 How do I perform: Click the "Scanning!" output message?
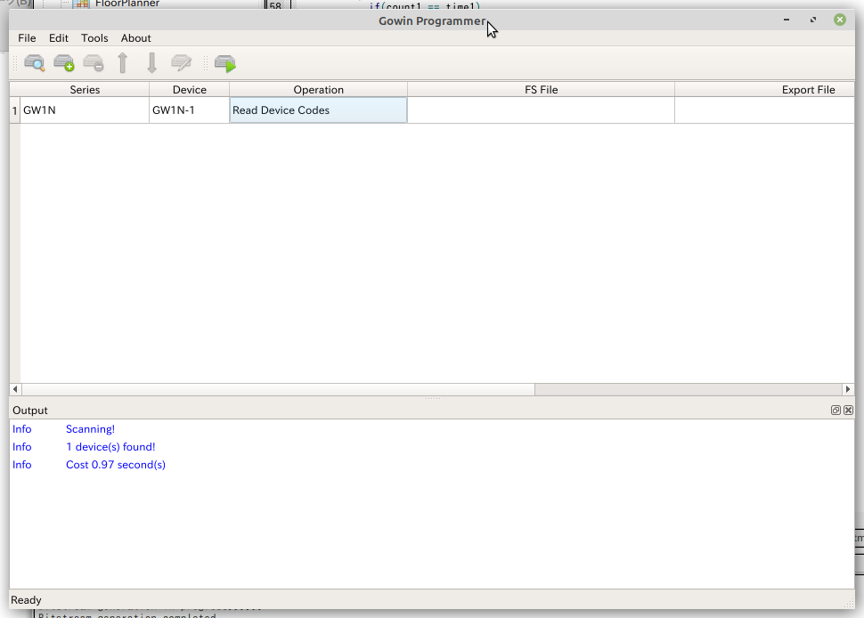pos(90,429)
